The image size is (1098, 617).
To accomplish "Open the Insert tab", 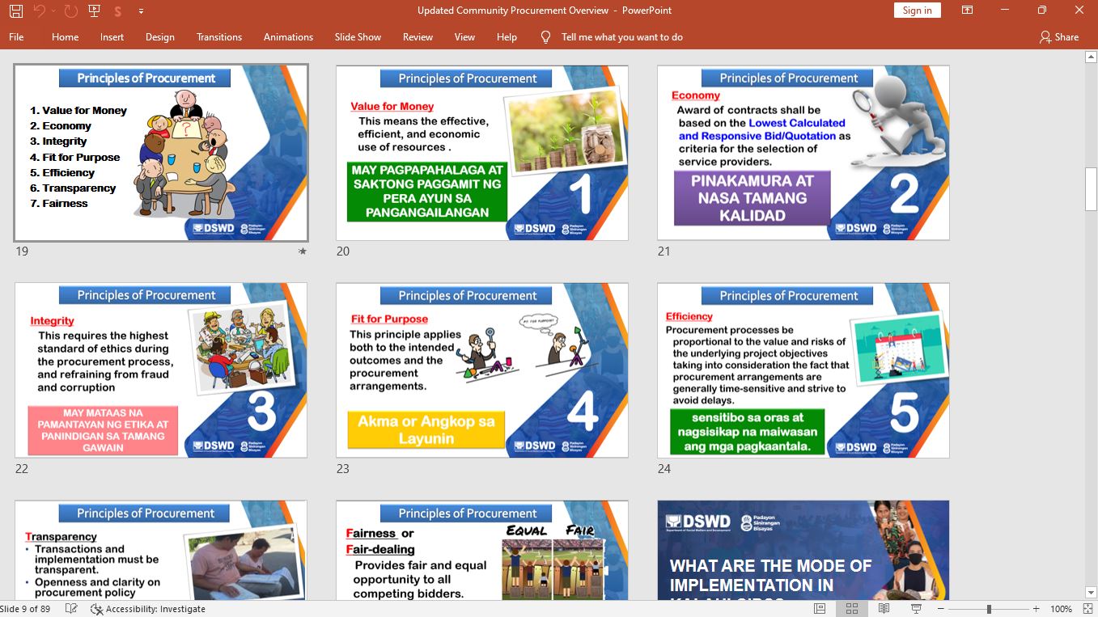I will click(112, 37).
